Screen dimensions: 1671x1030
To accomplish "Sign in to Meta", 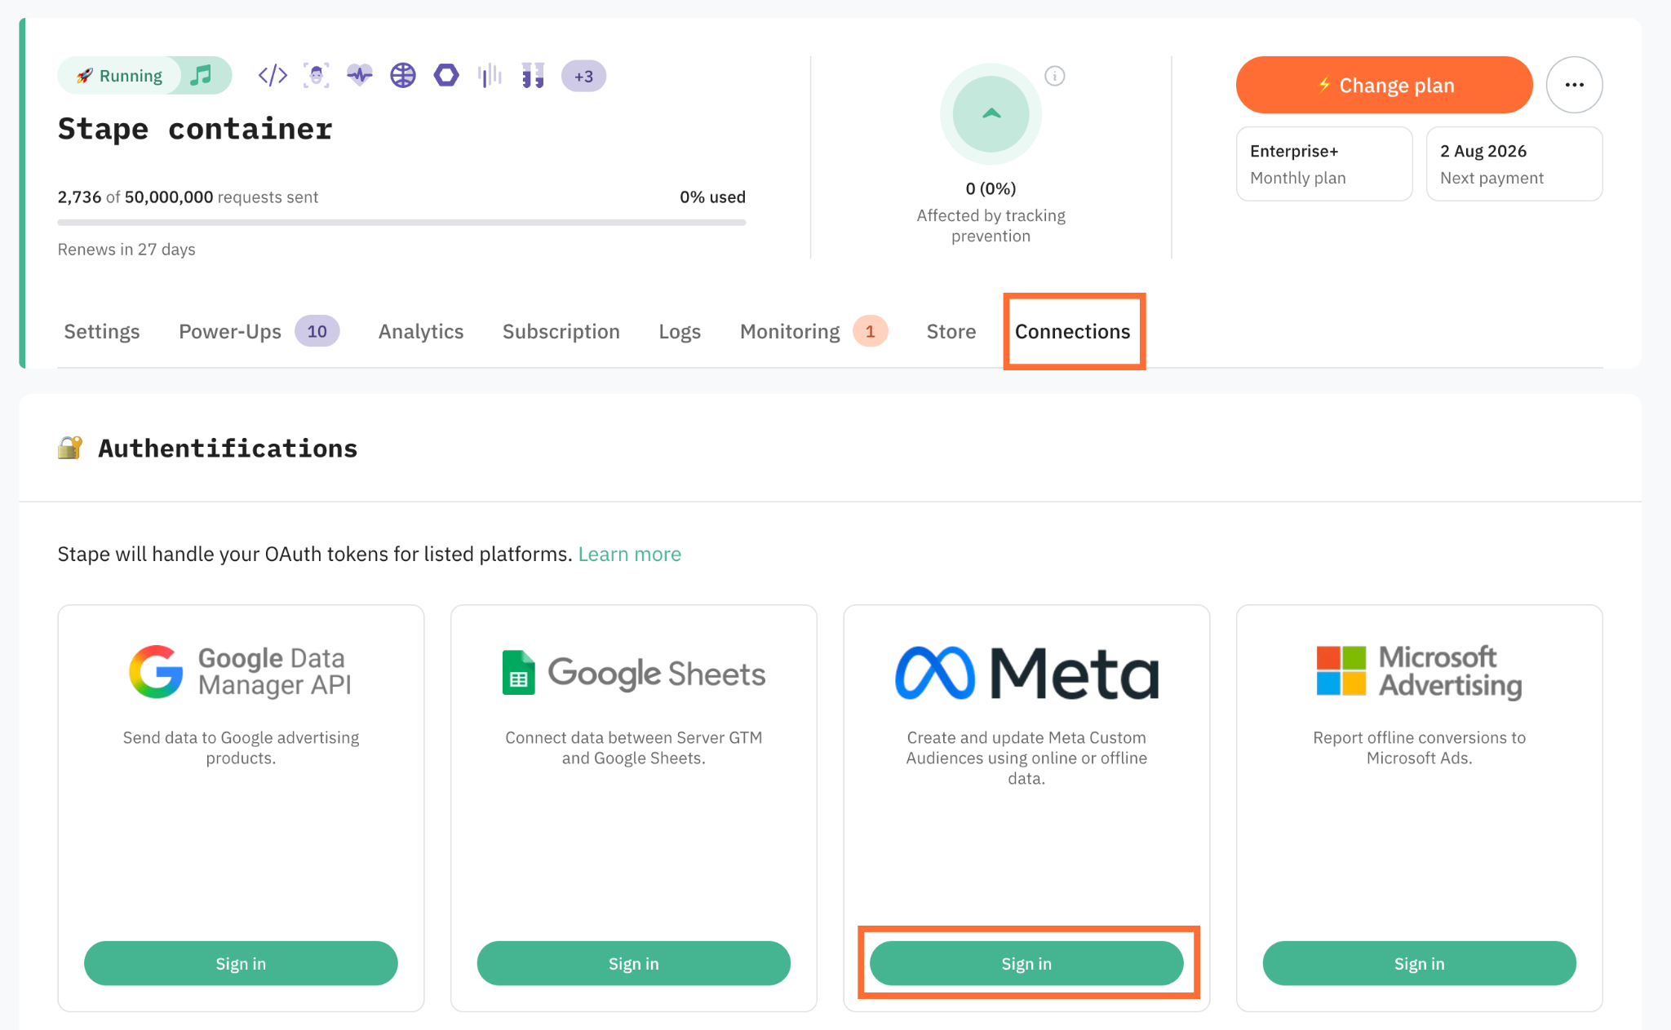I will (1026, 963).
